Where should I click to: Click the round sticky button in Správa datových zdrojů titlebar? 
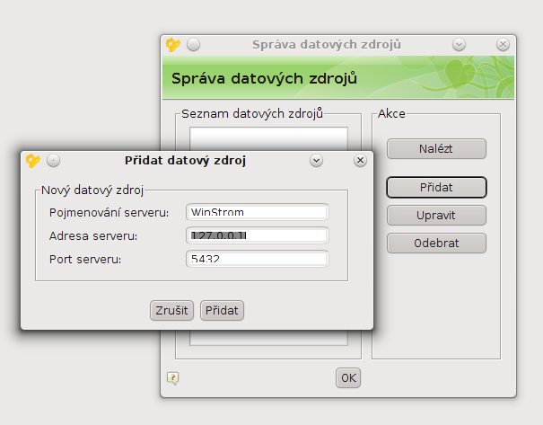(193, 45)
